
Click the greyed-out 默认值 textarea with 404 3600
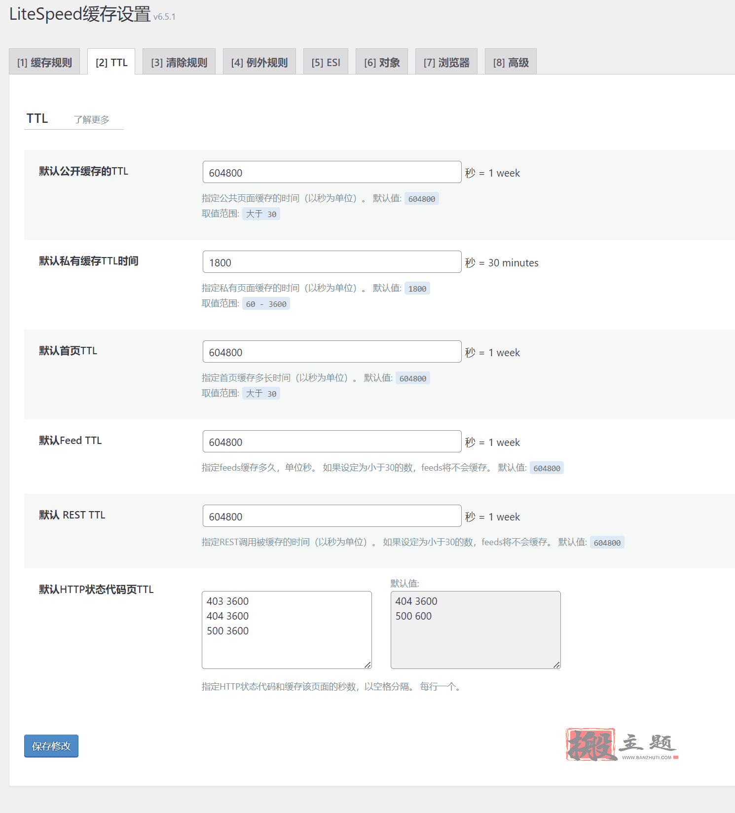click(476, 630)
